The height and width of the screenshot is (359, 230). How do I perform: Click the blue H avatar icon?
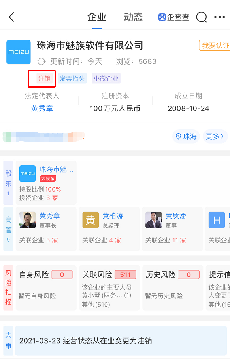click(x=217, y=220)
